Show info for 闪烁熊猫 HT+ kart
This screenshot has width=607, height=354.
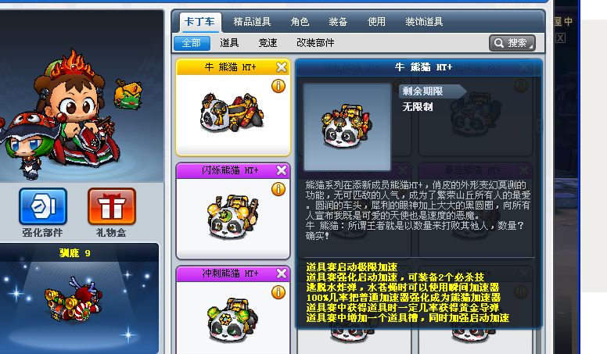pos(278,189)
